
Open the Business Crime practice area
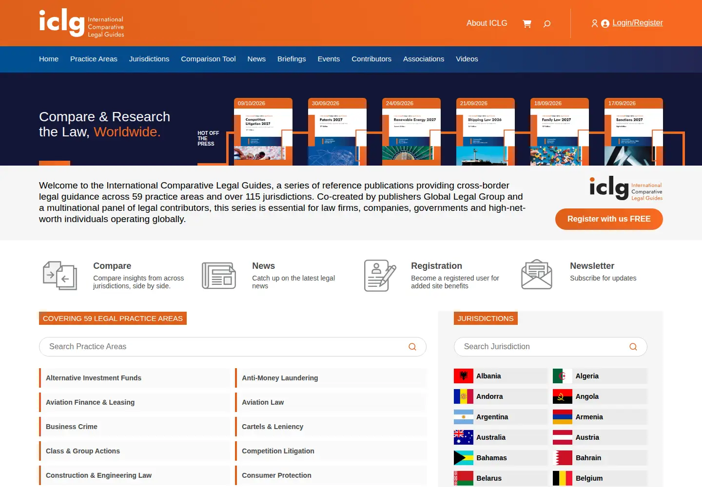(135, 427)
